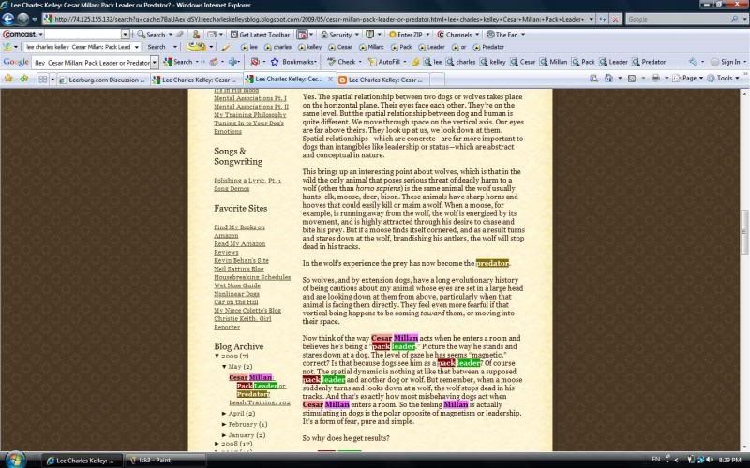Click the highlighter marker icon after AutoFill
The image size is (750, 468).
click(415, 62)
